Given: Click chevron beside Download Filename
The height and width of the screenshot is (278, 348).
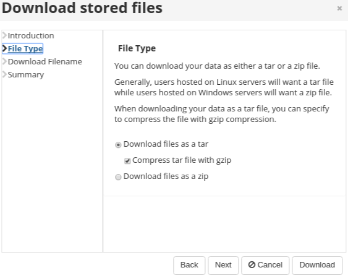Looking at the screenshot, I should (x=4, y=61).
